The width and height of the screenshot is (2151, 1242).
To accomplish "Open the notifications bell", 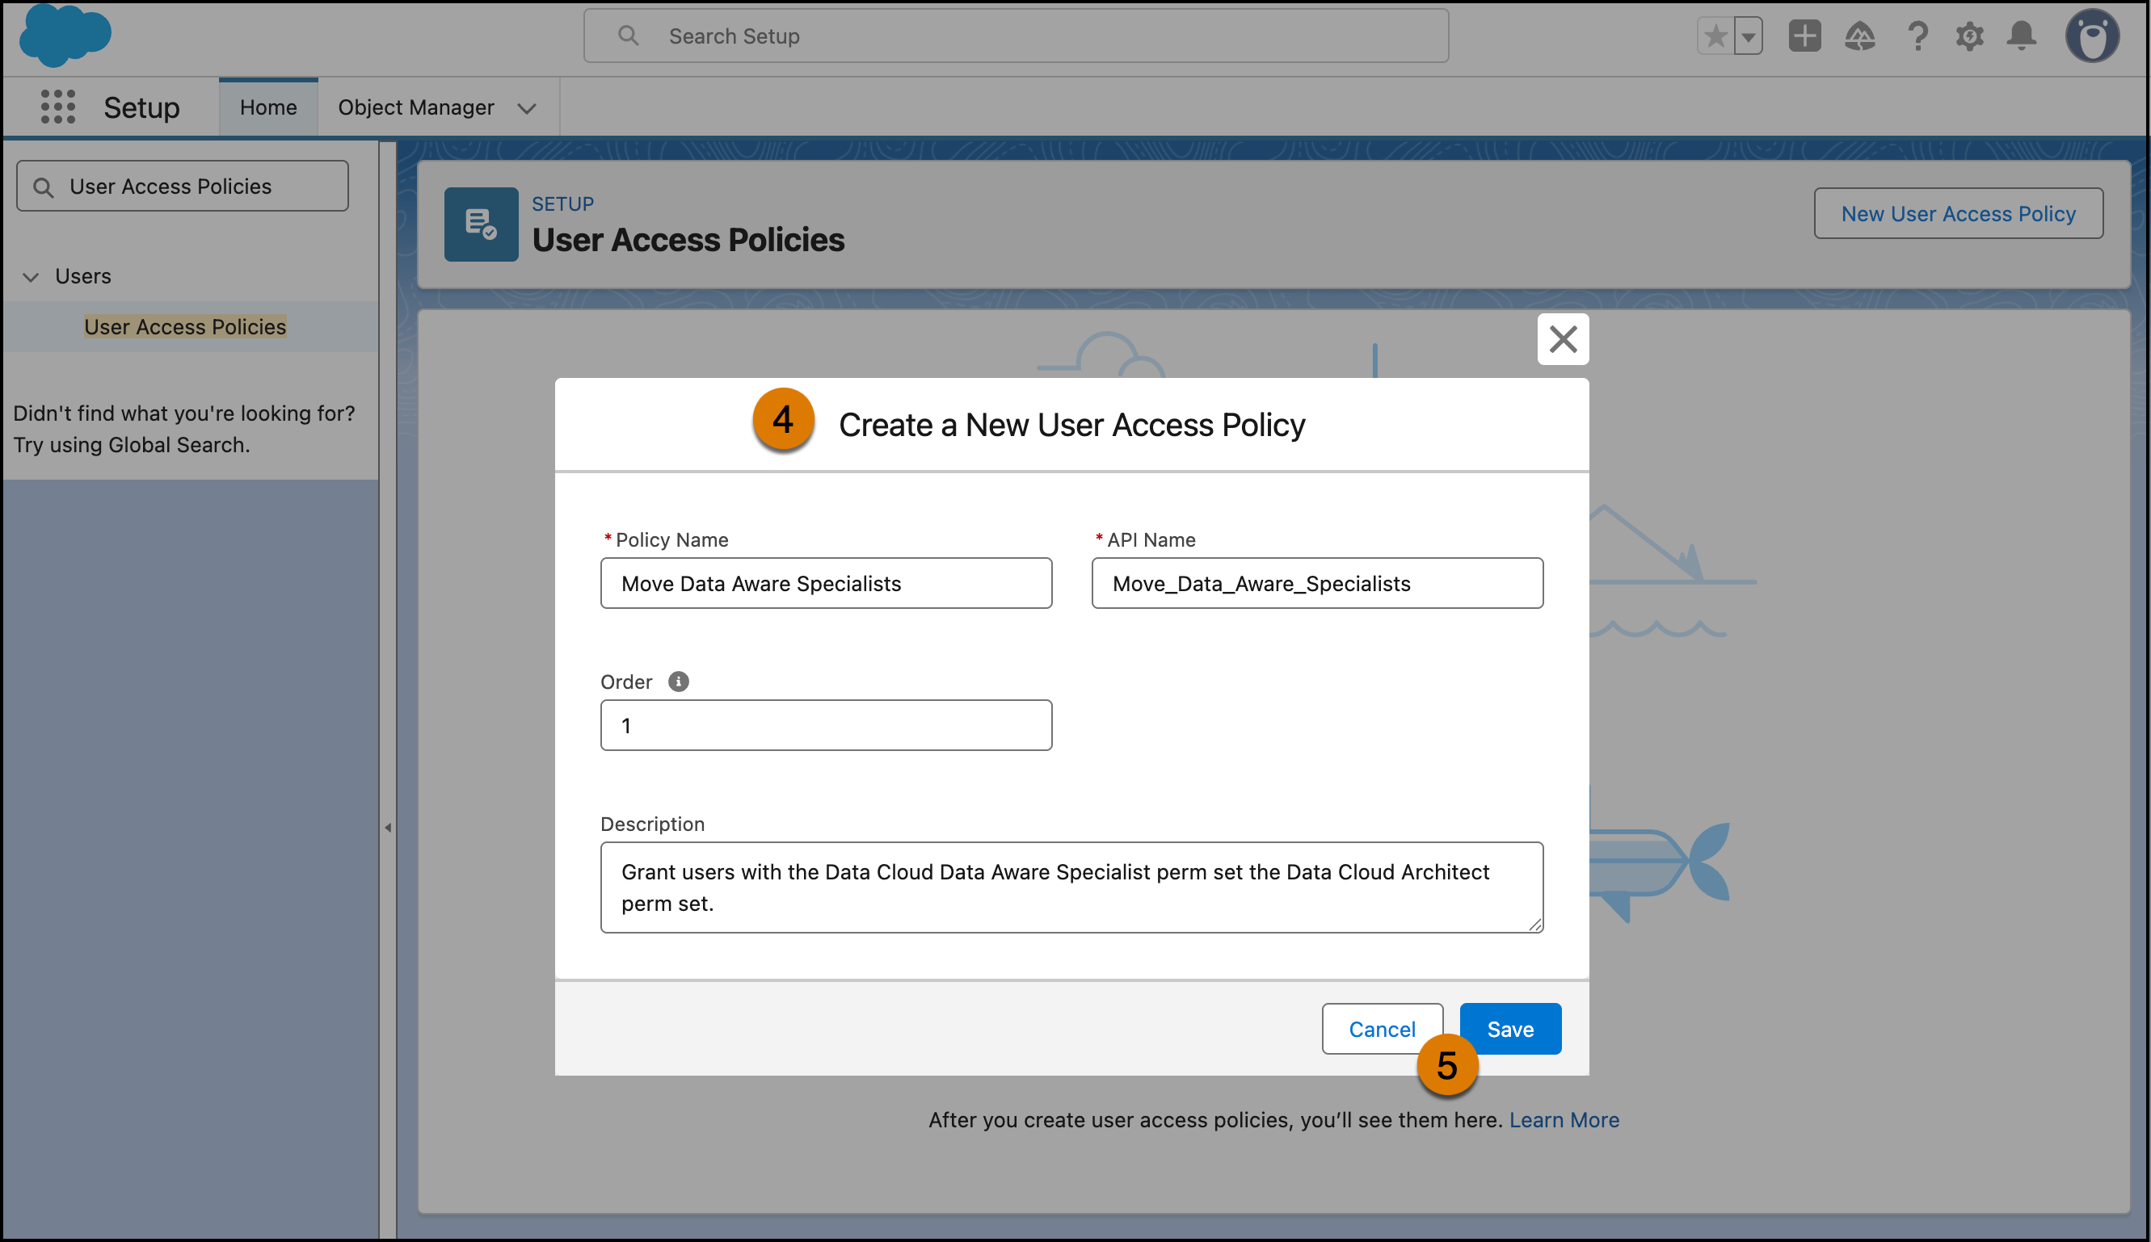I will (x=2021, y=36).
